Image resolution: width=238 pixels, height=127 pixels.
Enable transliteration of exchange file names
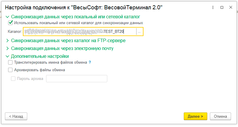(11, 62)
